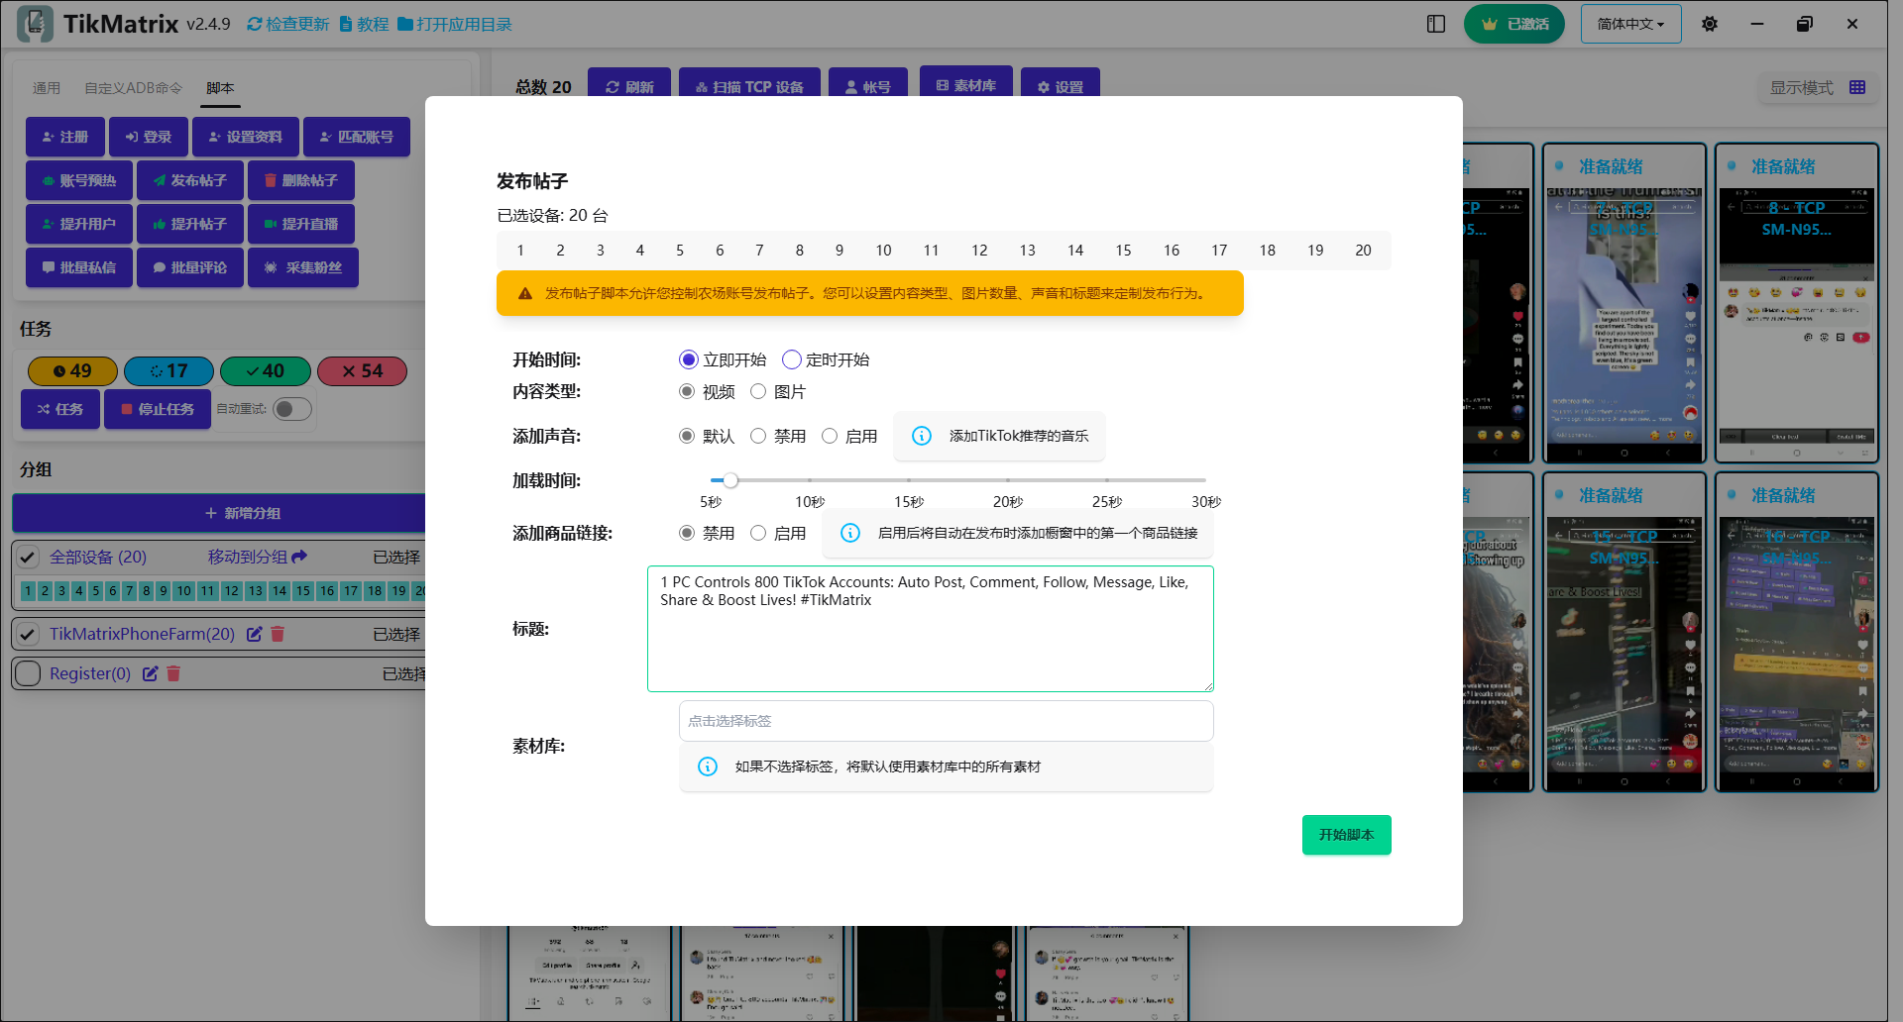Click the add new group button
This screenshot has width=1903, height=1022.
pyautogui.click(x=220, y=513)
